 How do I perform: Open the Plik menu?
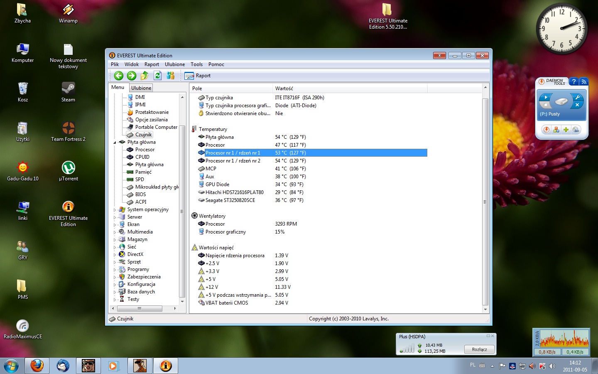tap(115, 64)
